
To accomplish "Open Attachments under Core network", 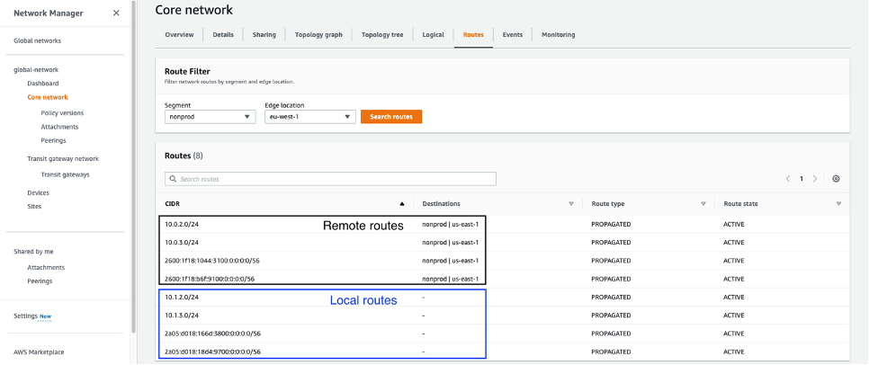I will (x=59, y=127).
